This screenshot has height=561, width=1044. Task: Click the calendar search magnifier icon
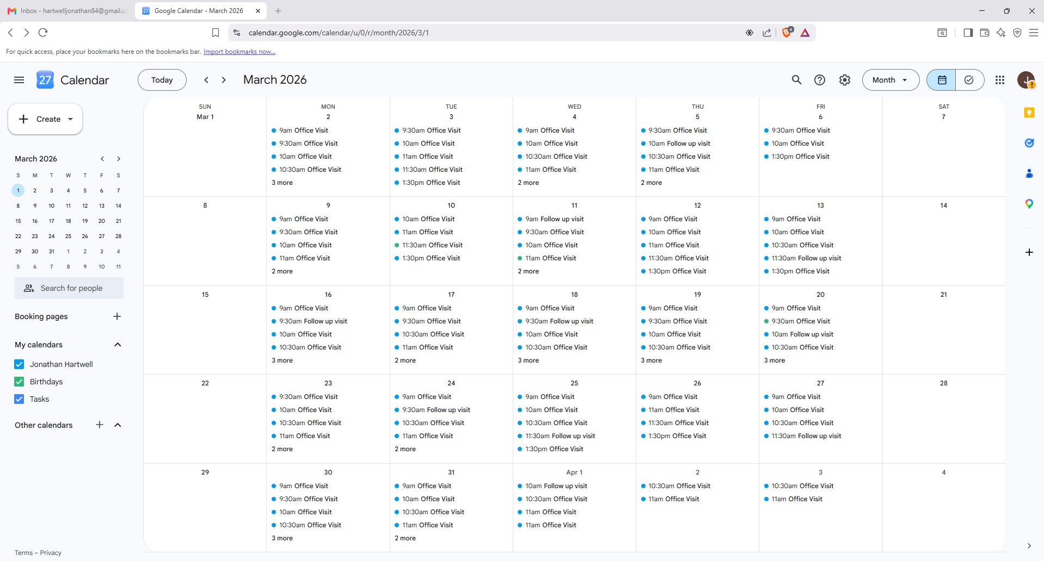796,80
